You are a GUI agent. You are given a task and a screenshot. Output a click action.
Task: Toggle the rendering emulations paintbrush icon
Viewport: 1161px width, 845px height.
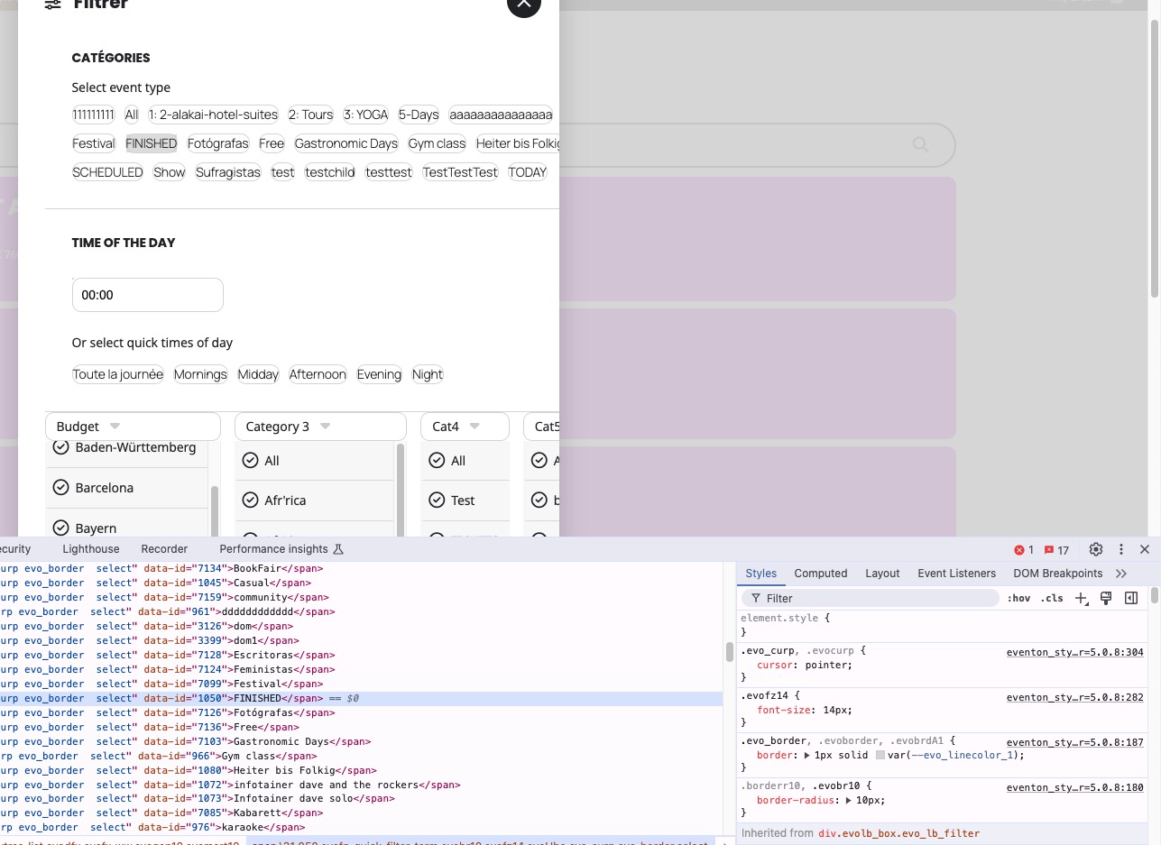click(1106, 599)
